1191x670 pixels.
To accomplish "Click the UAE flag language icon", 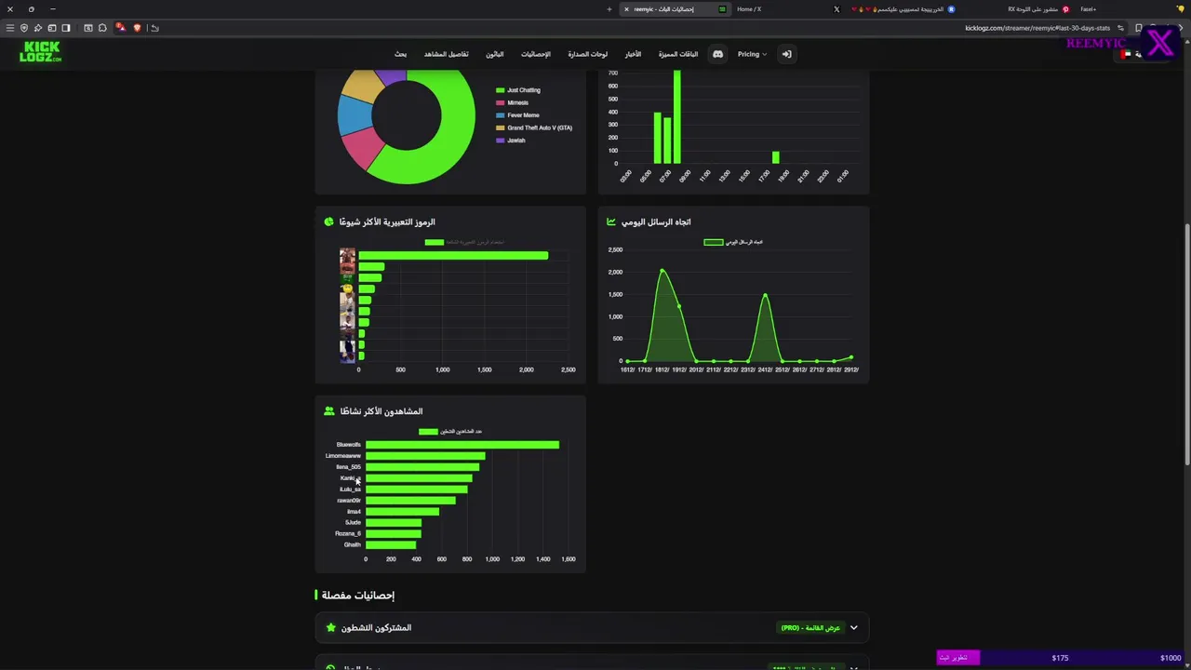I will pyautogui.click(x=1126, y=54).
